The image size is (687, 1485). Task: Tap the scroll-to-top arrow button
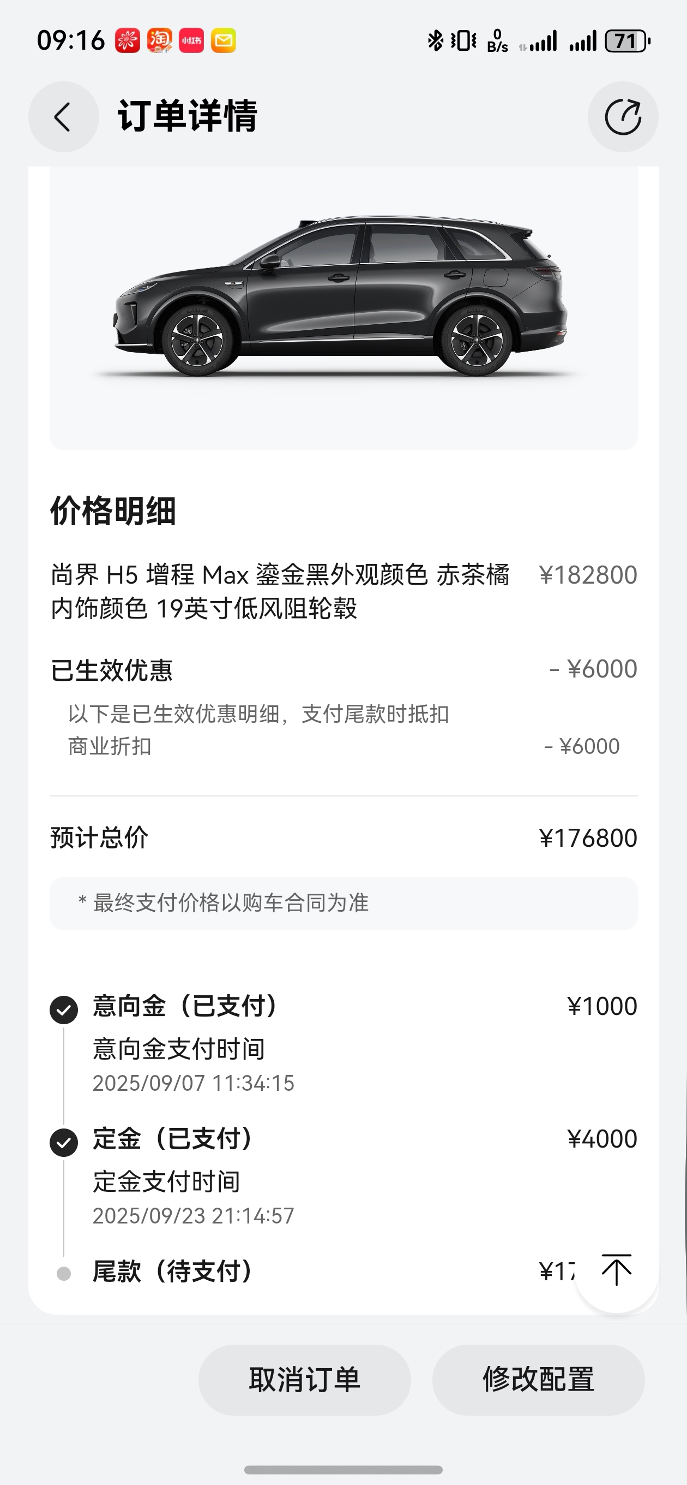click(x=617, y=1270)
